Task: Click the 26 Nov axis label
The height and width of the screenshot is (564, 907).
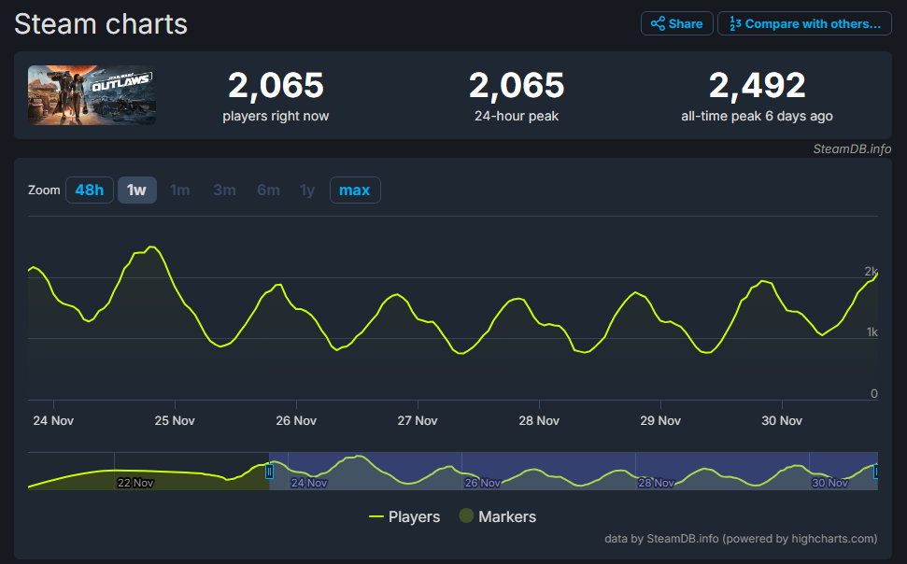Action: pos(296,420)
